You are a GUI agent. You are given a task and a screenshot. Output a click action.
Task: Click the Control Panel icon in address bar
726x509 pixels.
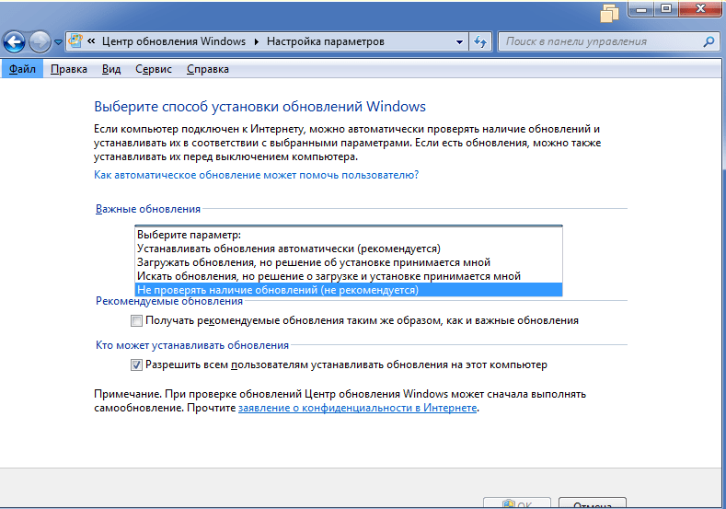pos(75,41)
